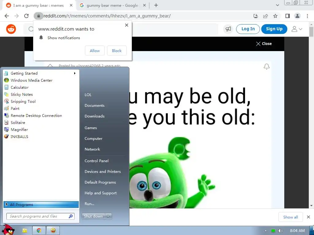
Task: Open the Reddit user menu dropdown
Action: 297,29
